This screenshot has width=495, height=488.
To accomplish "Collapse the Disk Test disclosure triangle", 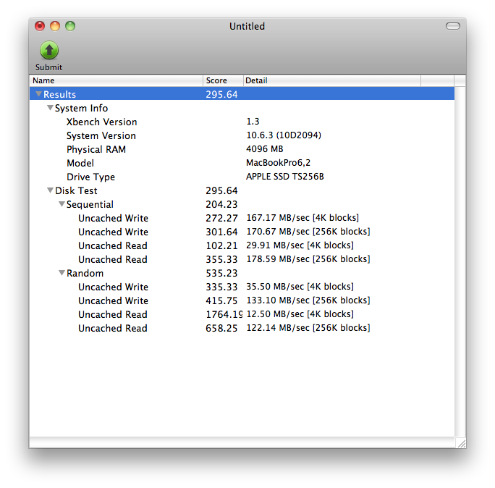I will [50, 190].
